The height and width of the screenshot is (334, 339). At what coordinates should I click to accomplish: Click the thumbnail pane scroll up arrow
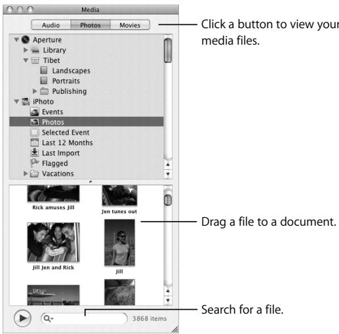(x=168, y=291)
